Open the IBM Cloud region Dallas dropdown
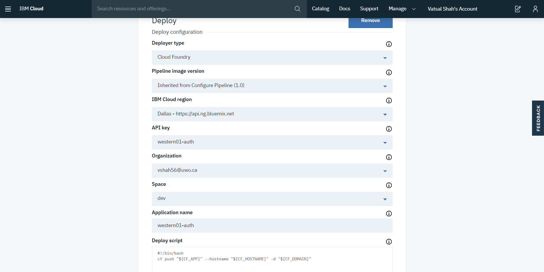 click(272, 114)
